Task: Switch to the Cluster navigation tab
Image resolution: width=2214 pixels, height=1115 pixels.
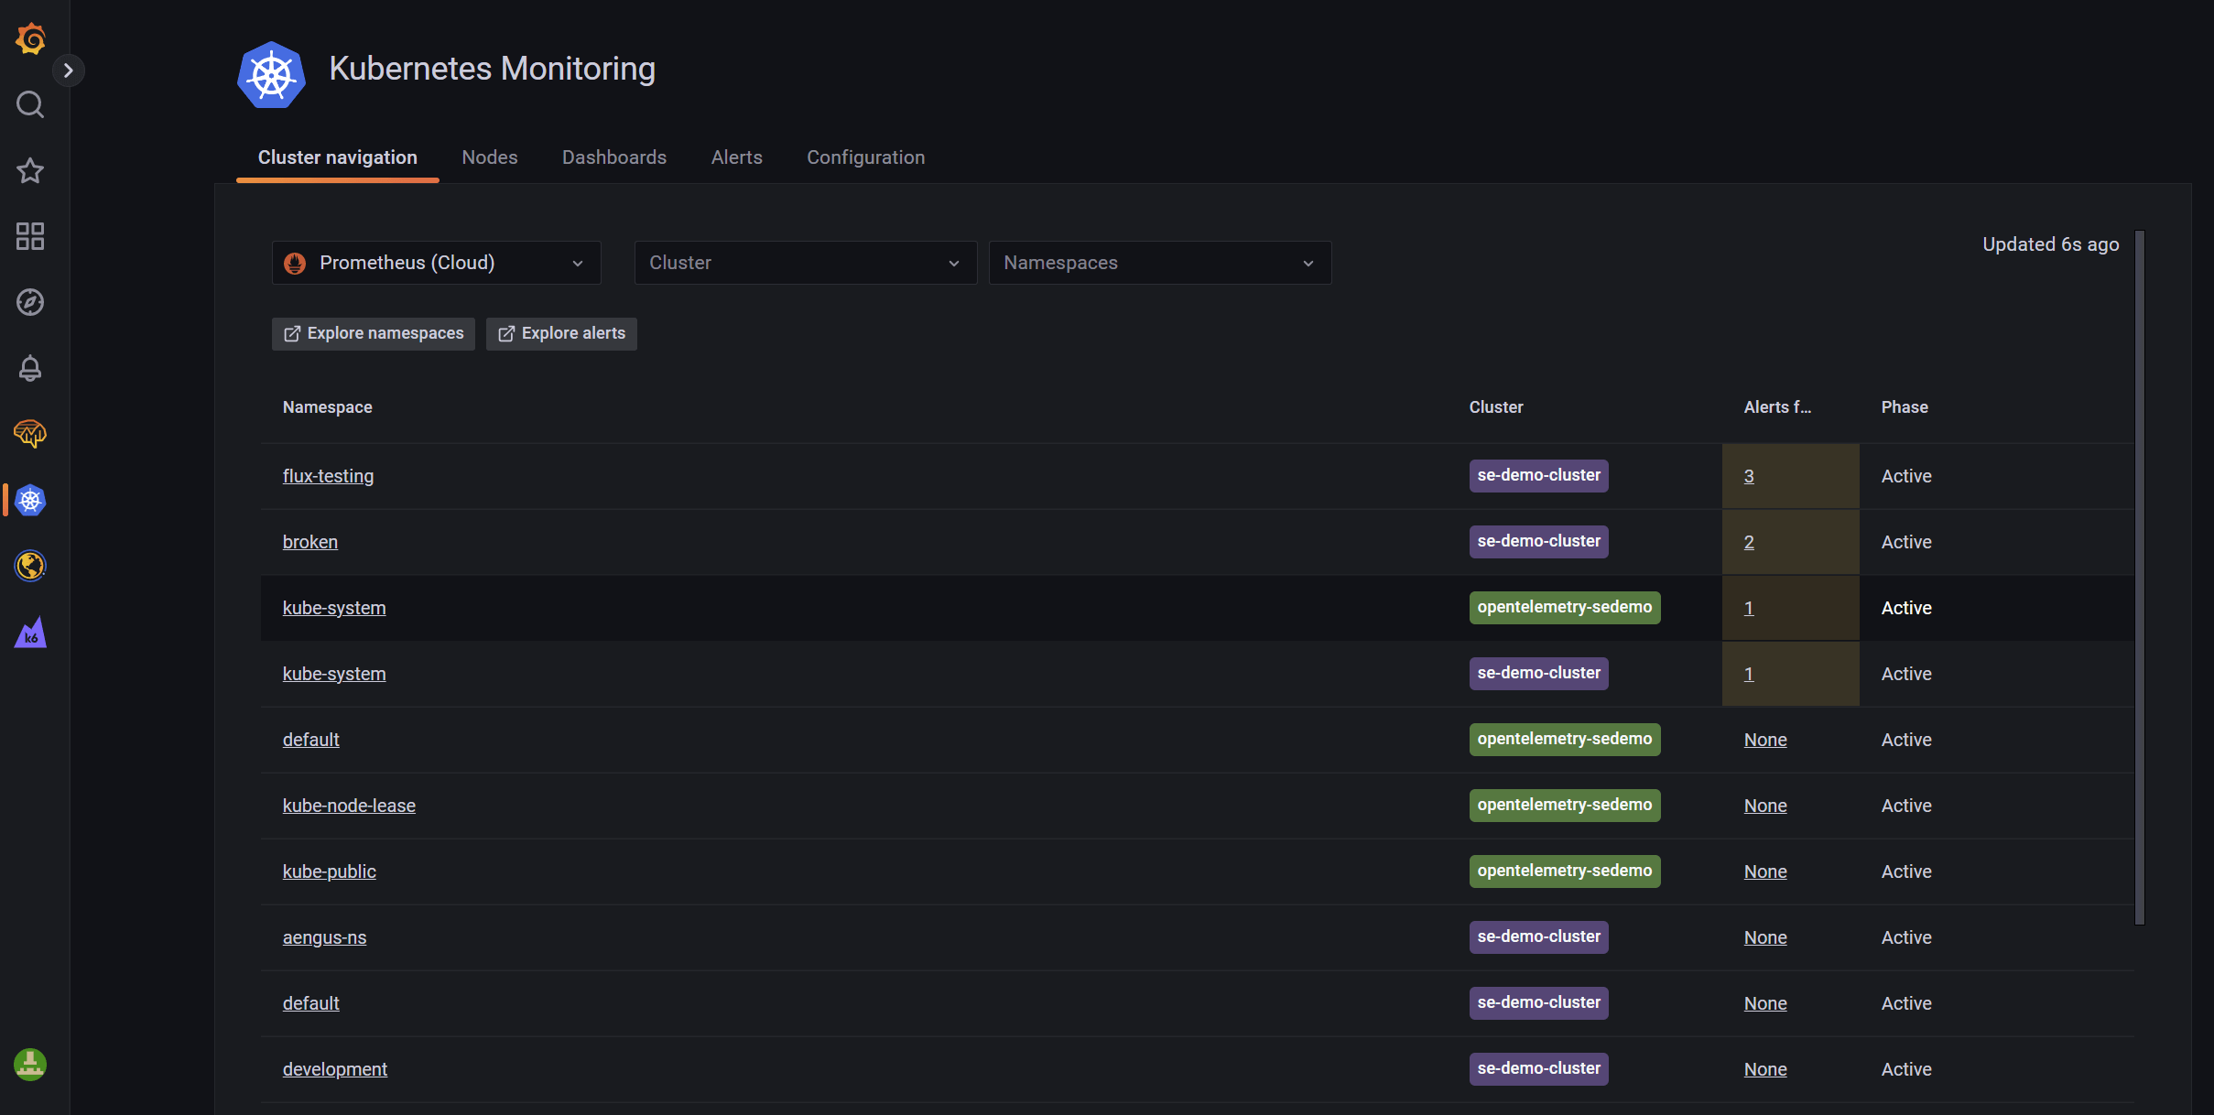Action: (x=338, y=157)
